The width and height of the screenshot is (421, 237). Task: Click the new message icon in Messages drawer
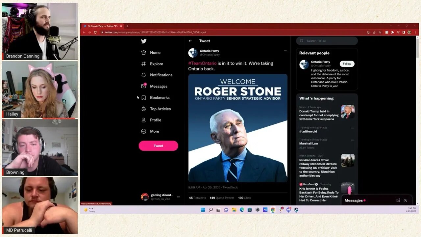pos(398,200)
